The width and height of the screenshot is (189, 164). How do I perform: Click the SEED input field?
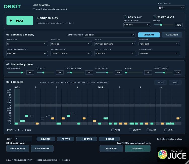(24, 139)
